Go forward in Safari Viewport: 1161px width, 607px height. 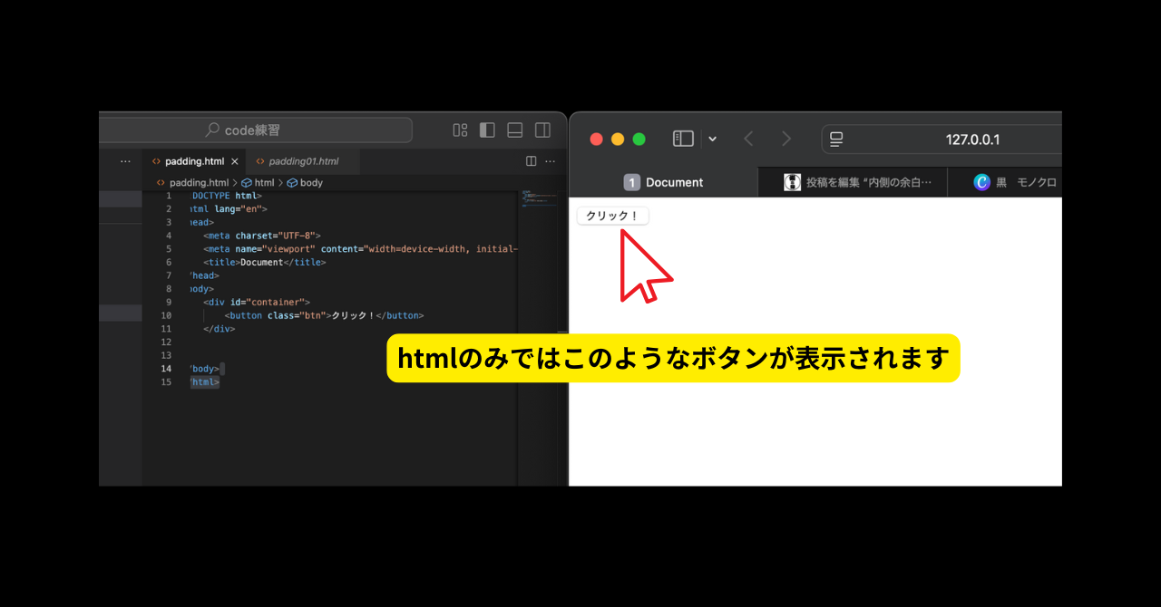click(785, 139)
